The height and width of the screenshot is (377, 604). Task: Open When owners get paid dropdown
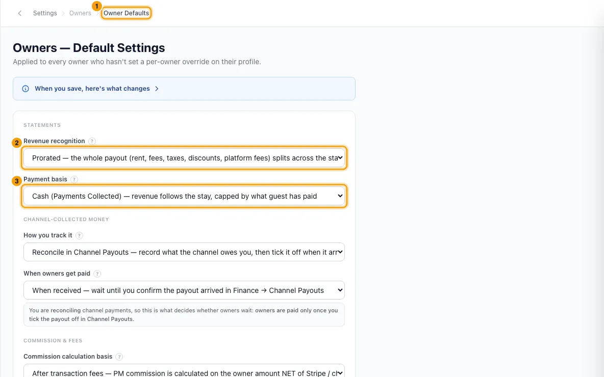click(184, 290)
